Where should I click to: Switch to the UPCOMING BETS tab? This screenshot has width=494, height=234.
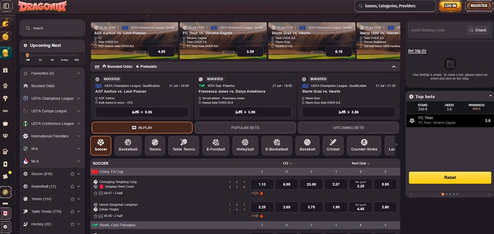(x=348, y=128)
